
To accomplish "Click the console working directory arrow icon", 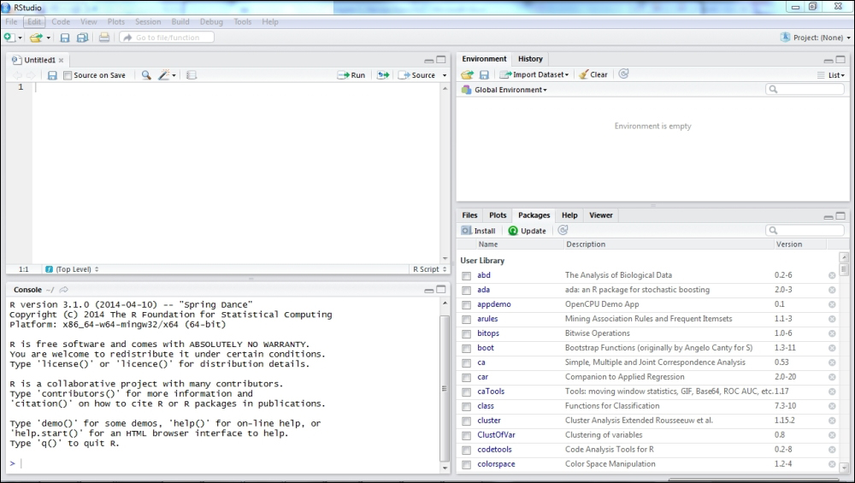I will click(x=64, y=290).
